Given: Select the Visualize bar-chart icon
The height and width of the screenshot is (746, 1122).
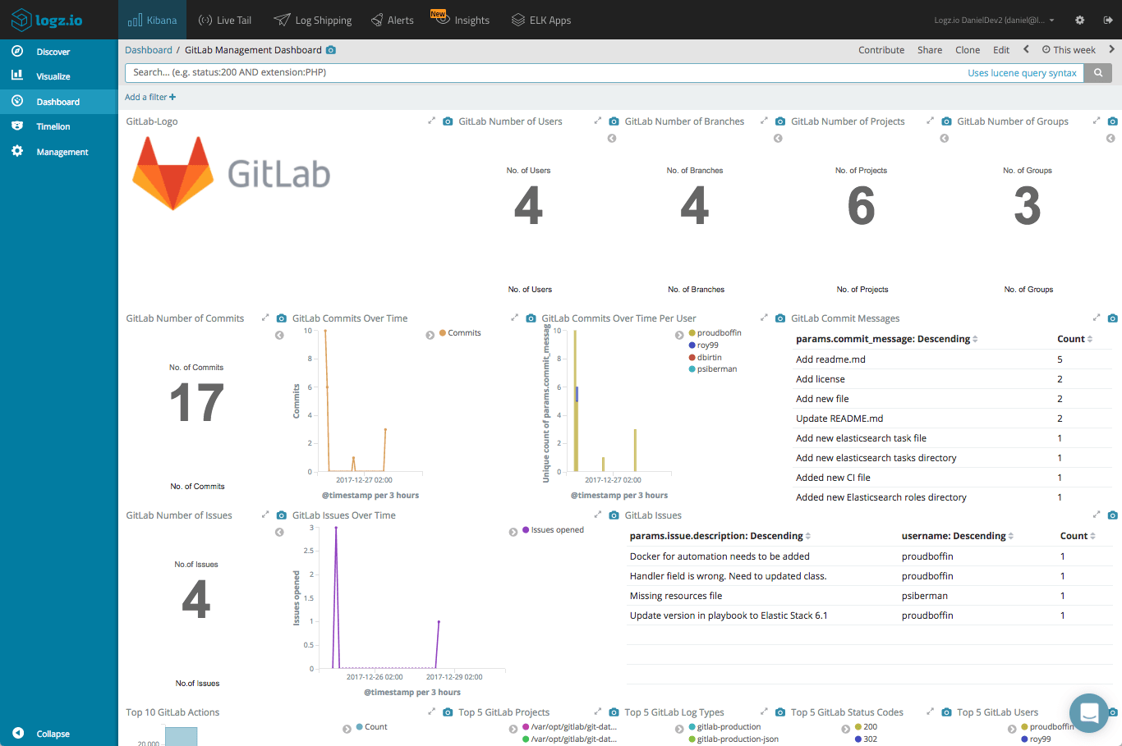Looking at the screenshot, I should coord(18,76).
